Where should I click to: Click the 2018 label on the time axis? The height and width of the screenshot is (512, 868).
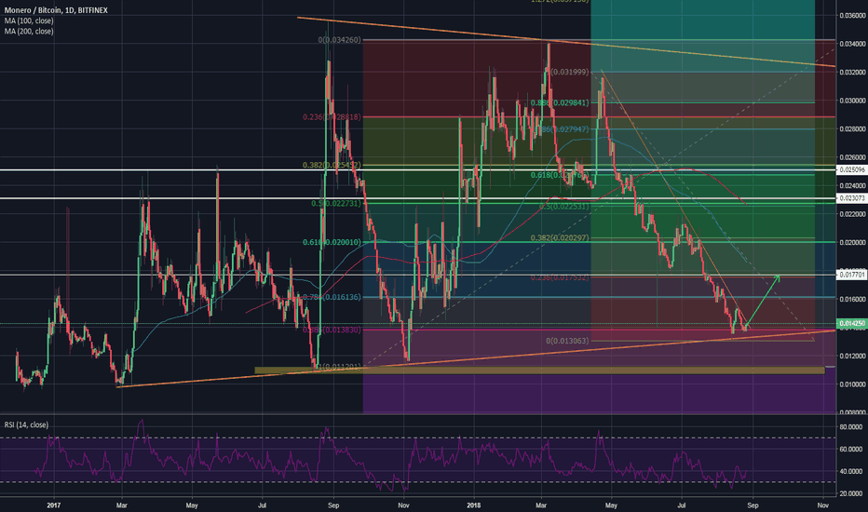click(x=474, y=505)
